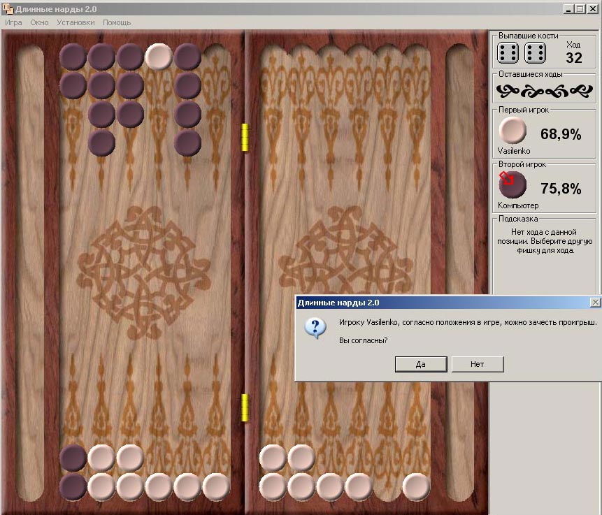Select the rightmost light checker on bottom right

416,486
